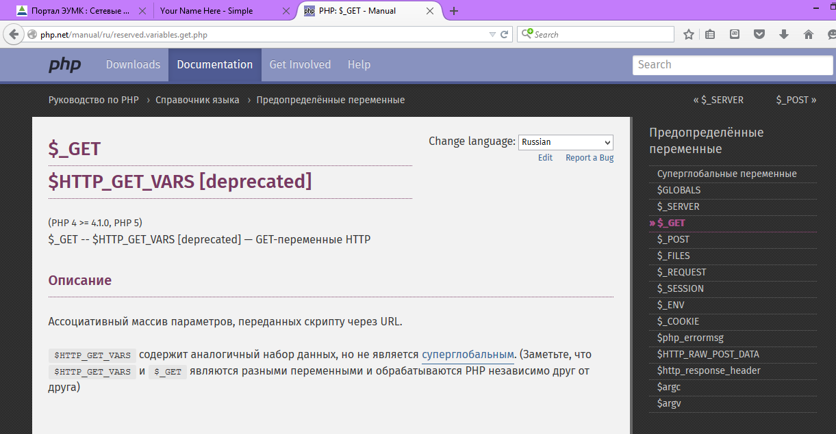Open $_ENV in sidebar
Viewport: 836px width, 434px height.
[670, 305]
